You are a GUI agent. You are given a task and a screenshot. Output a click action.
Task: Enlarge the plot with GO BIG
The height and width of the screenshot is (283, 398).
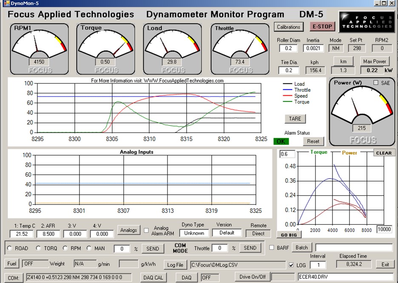289,235
